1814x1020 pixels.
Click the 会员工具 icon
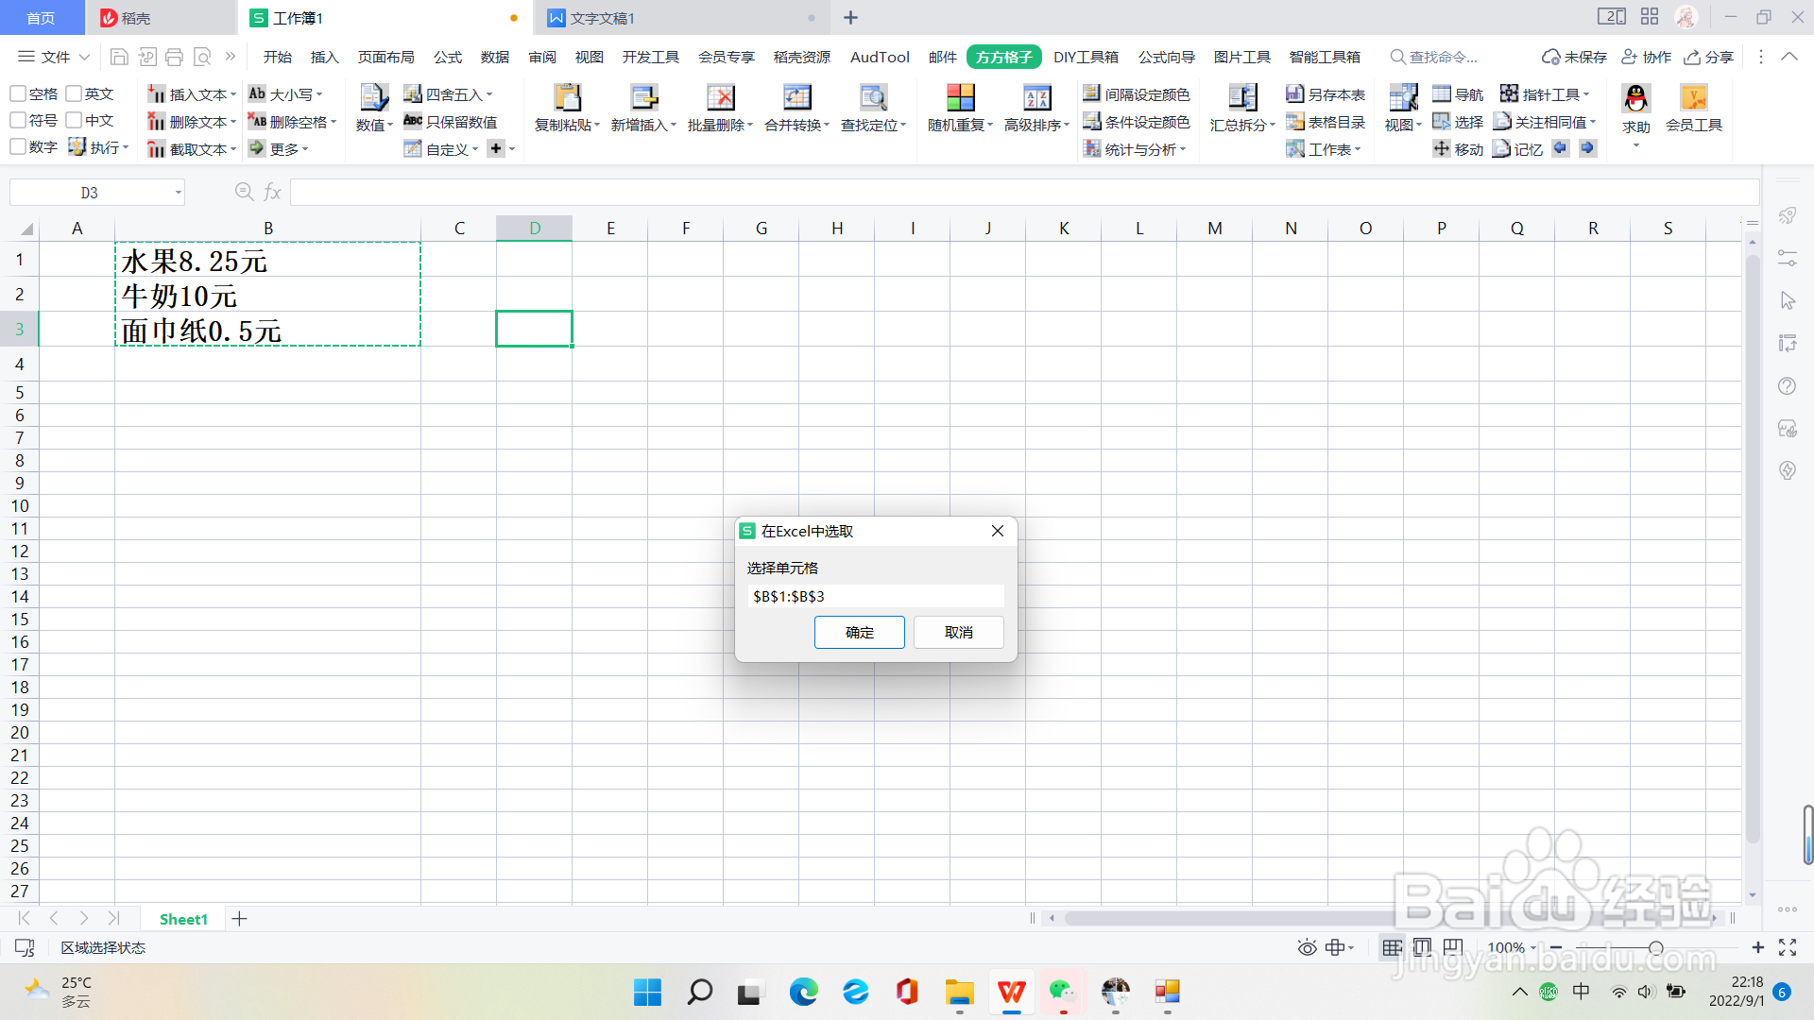[1693, 98]
